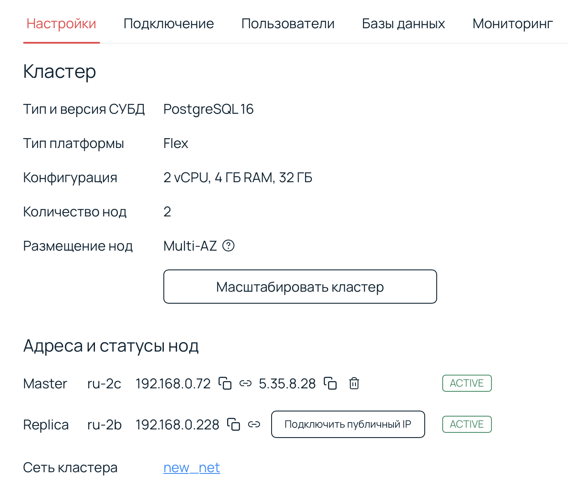Open the Подключение tab
The image size is (568, 497).
[169, 24]
